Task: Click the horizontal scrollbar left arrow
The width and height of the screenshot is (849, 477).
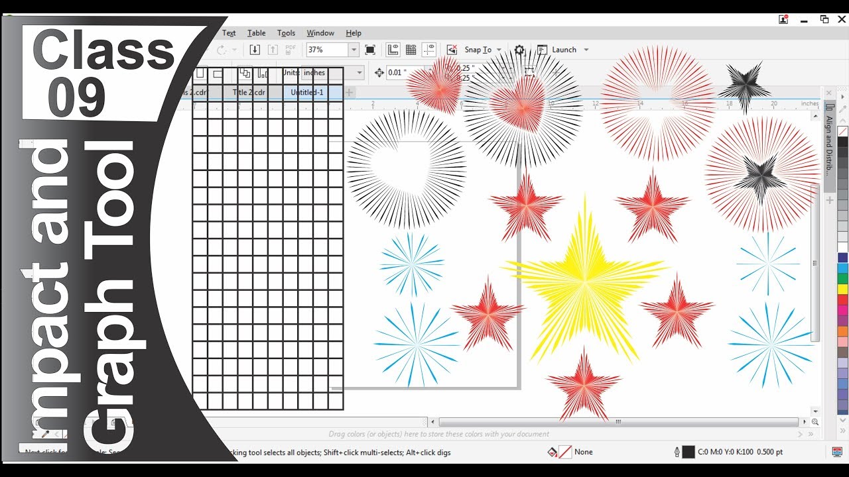Action: (x=433, y=422)
